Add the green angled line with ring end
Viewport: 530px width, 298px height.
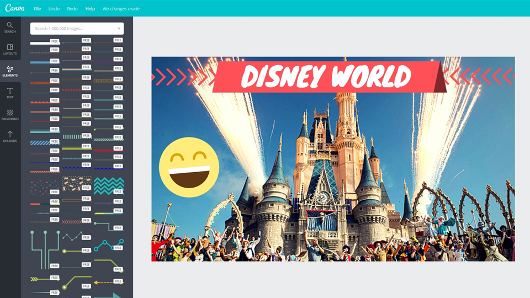(77, 283)
